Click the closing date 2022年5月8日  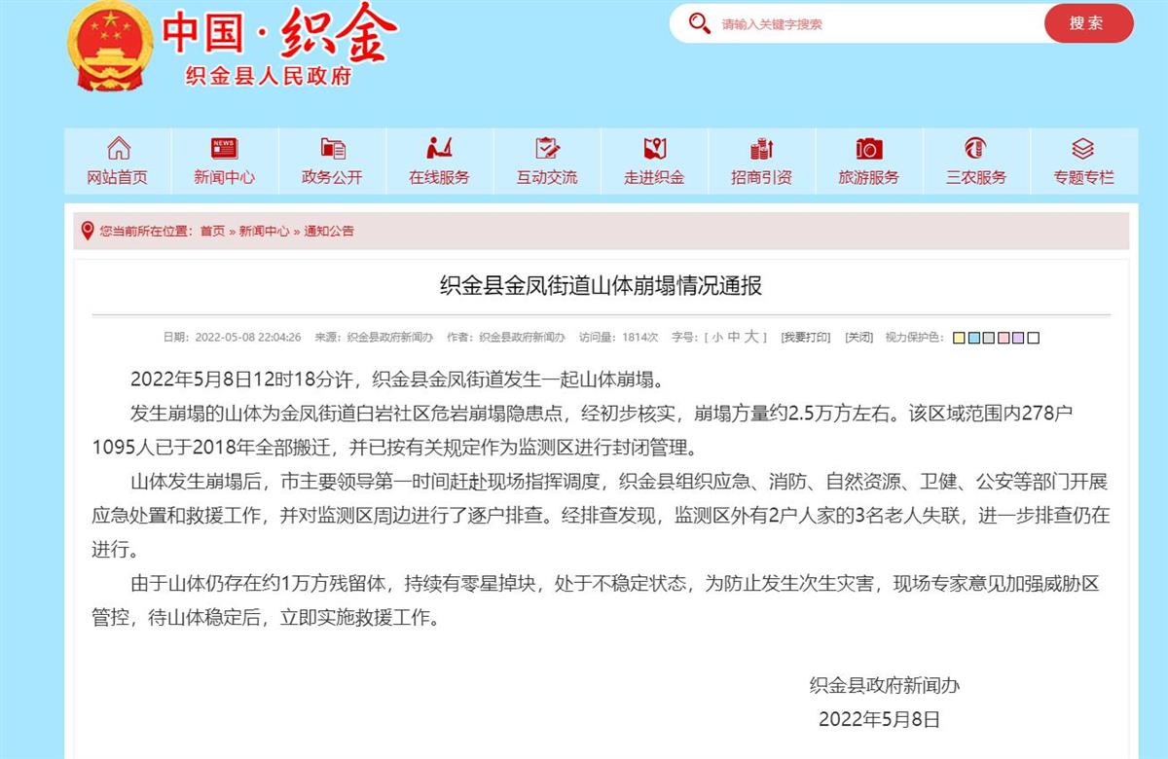click(880, 720)
